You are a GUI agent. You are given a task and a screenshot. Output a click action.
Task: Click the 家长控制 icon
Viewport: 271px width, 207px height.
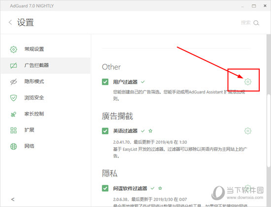(13, 114)
